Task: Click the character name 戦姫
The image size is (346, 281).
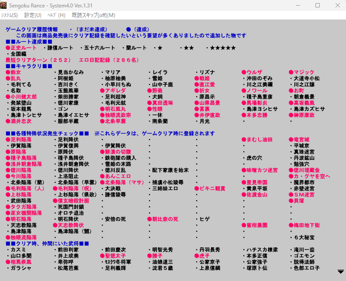Action: click(202, 78)
